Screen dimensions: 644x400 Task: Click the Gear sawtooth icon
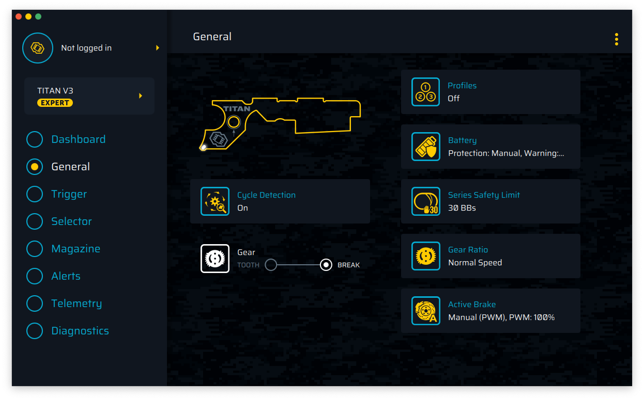pyautogui.click(x=215, y=258)
